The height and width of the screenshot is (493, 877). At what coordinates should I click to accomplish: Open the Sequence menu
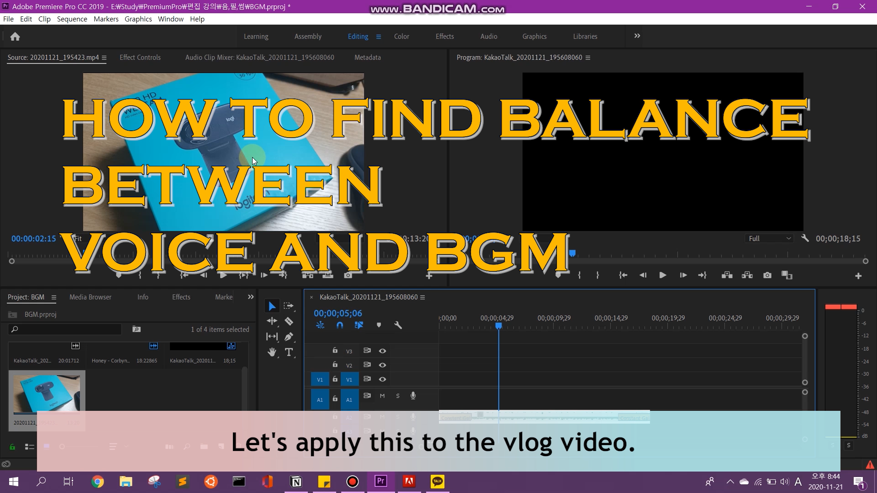tap(72, 19)
